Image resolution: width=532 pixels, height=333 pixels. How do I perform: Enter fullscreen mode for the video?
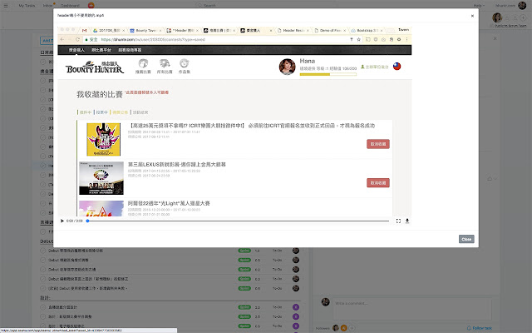click(x=398, y=221)
